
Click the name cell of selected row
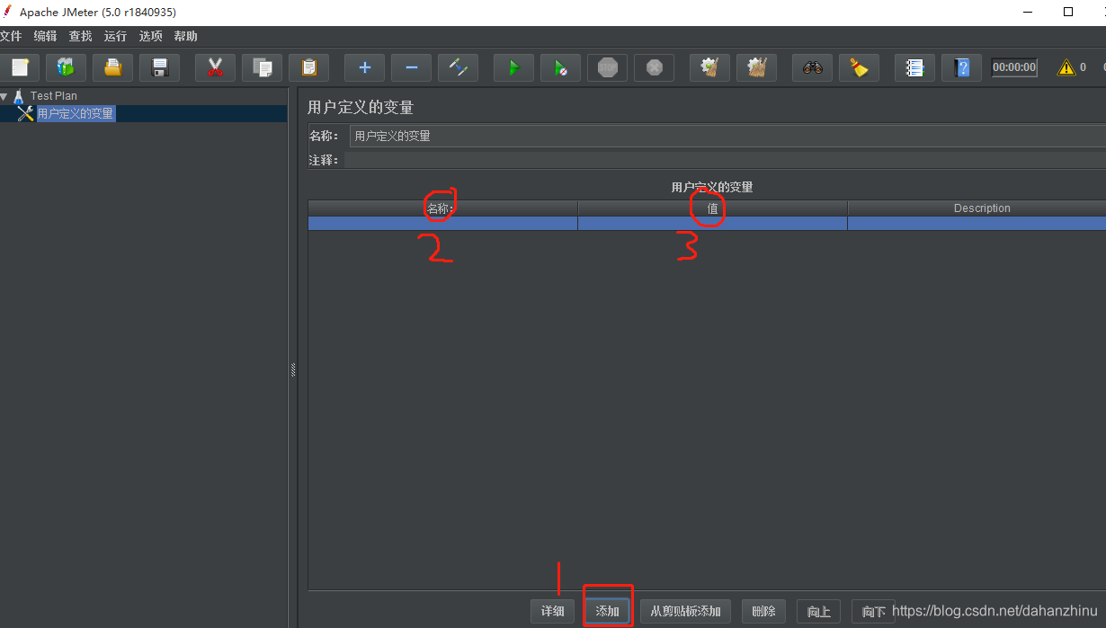442,224
